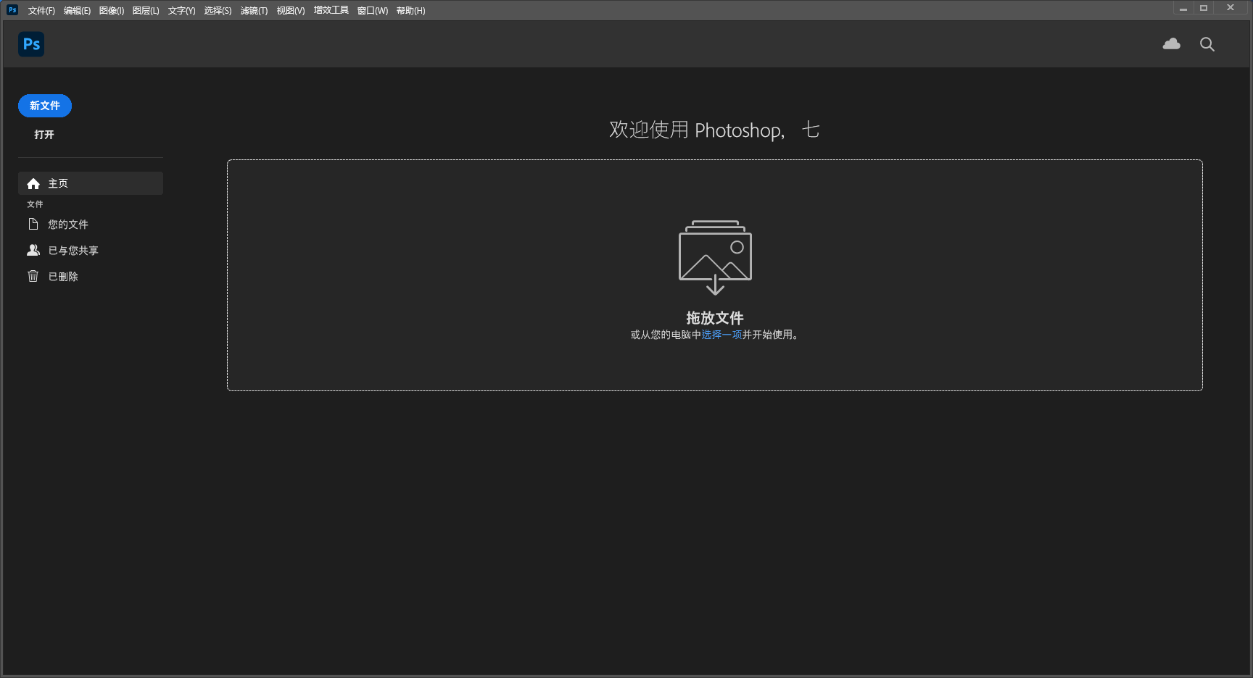Click the 打开 button

click(x=44, y=135)
